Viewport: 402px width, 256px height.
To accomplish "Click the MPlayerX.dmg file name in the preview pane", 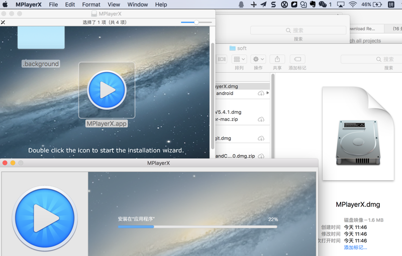I will (x=358, y=204).
